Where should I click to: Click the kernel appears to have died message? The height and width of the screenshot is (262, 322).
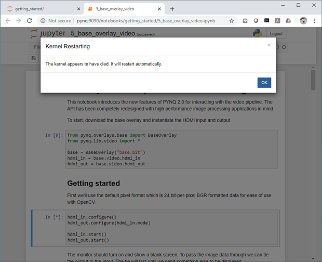point(103,64)
